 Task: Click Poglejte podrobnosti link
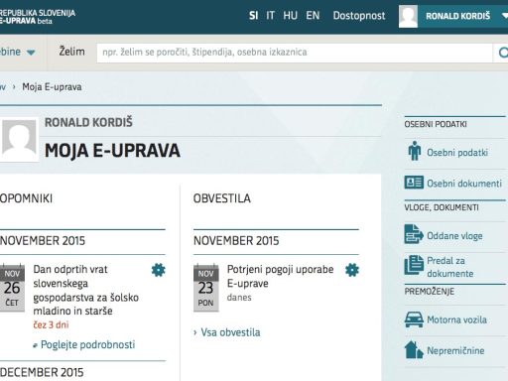click(x=87, y=344)
